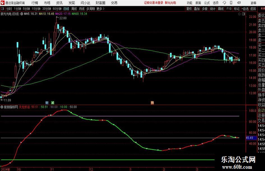
Task: Click month 11 on the time axis
Action: (x=52, y=169)
